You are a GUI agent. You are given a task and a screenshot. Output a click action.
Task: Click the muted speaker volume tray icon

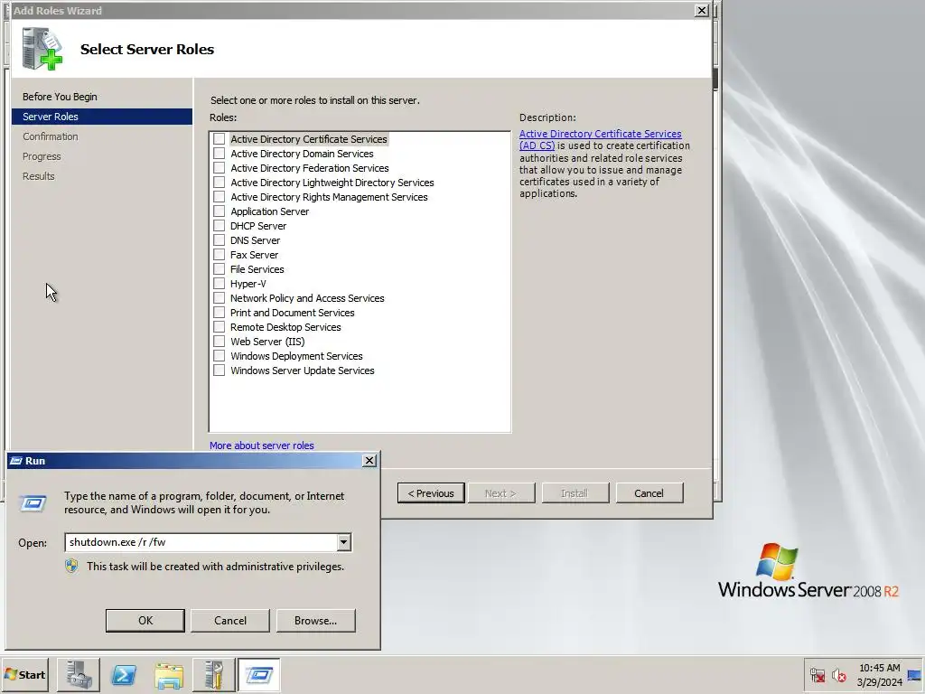[839, 675]
